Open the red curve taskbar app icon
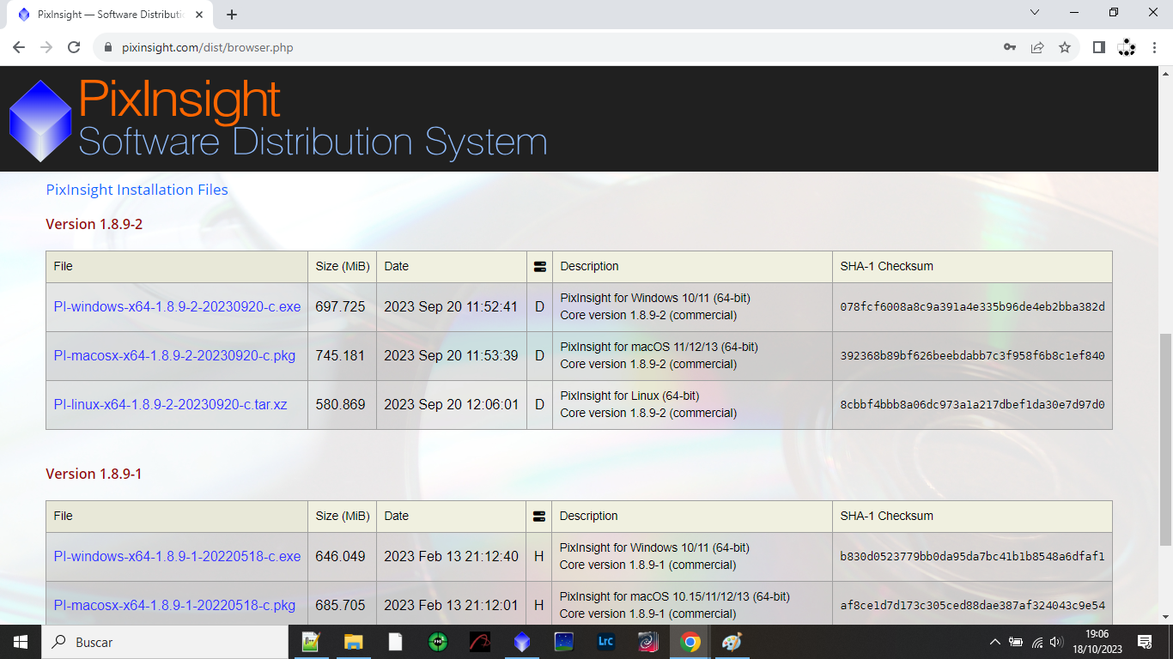This screenshot has height=659, width=1173. click(479, 642)
